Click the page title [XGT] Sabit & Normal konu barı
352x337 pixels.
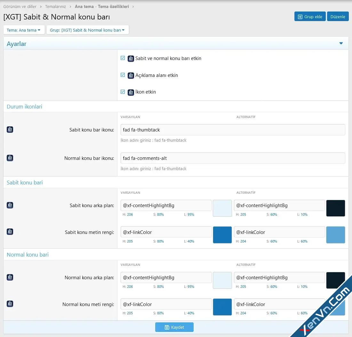click(57, 17)
